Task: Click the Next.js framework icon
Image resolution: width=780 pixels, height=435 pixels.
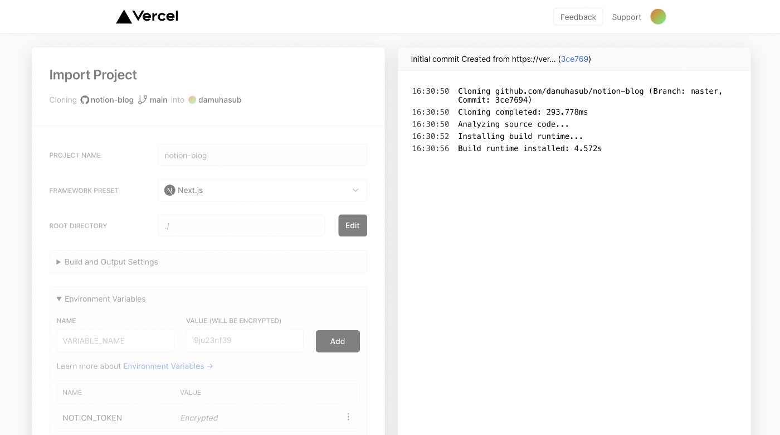Action: click(x=170, y=190)
